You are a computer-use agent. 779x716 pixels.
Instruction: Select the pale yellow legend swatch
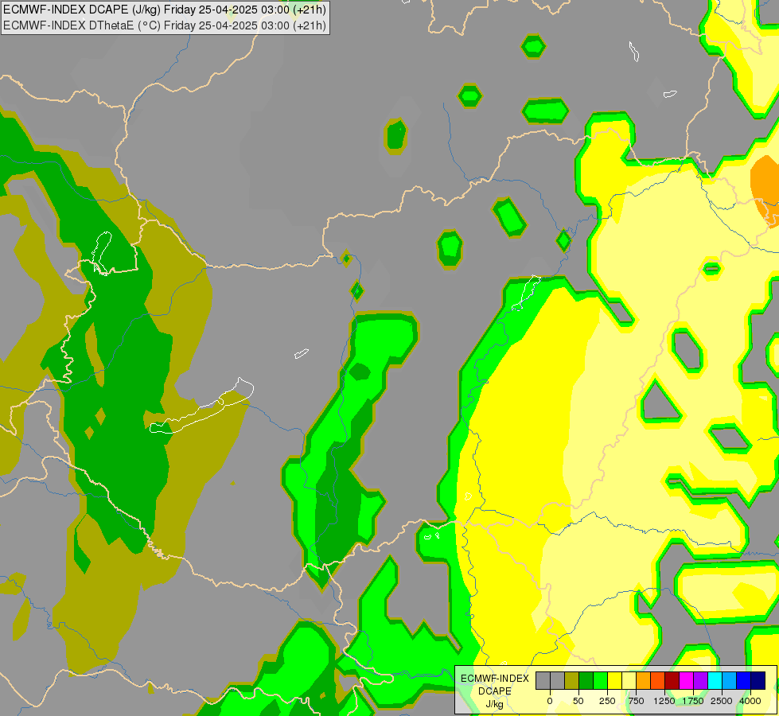[629, 681]
